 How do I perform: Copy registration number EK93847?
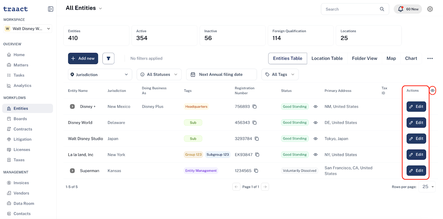[x=257, y=154]
